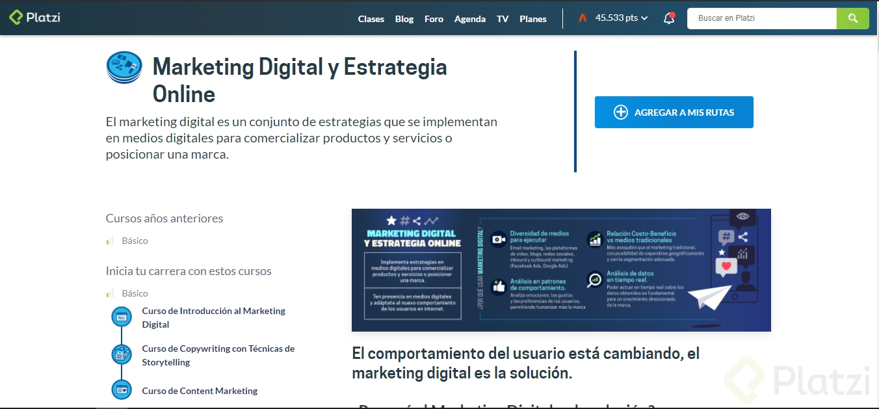The width and height of the screenshot is (879, 409).
Task: Expand the 45.533 pts dropdown
Action: 622,18
